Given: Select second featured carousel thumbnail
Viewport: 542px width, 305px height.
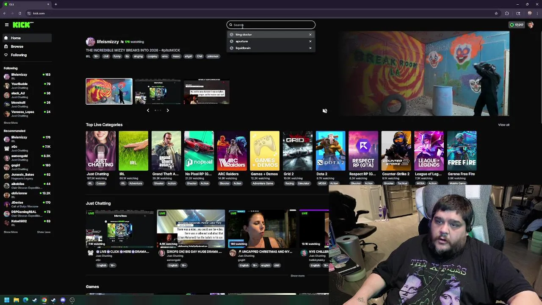Looking at the screenshot, I should (158, 91).
